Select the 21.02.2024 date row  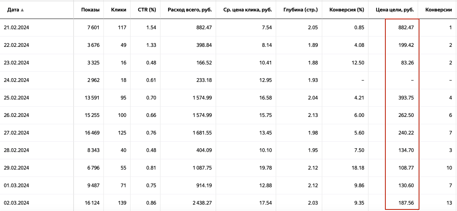(228, 28)
